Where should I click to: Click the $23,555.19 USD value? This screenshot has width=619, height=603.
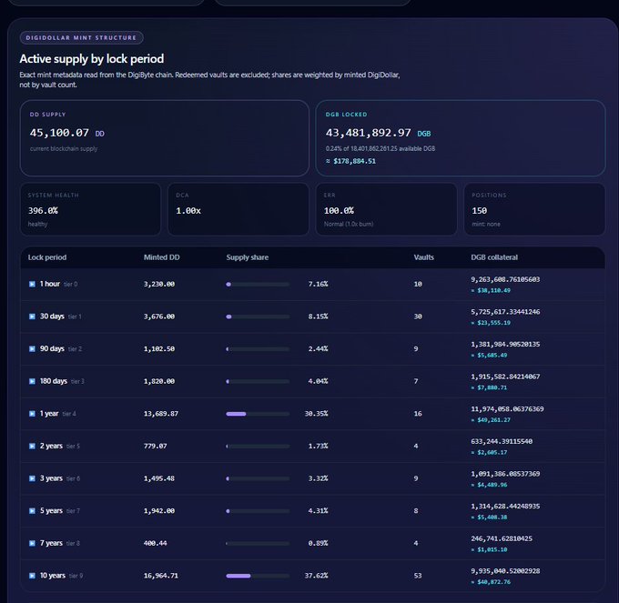(493, 323)
